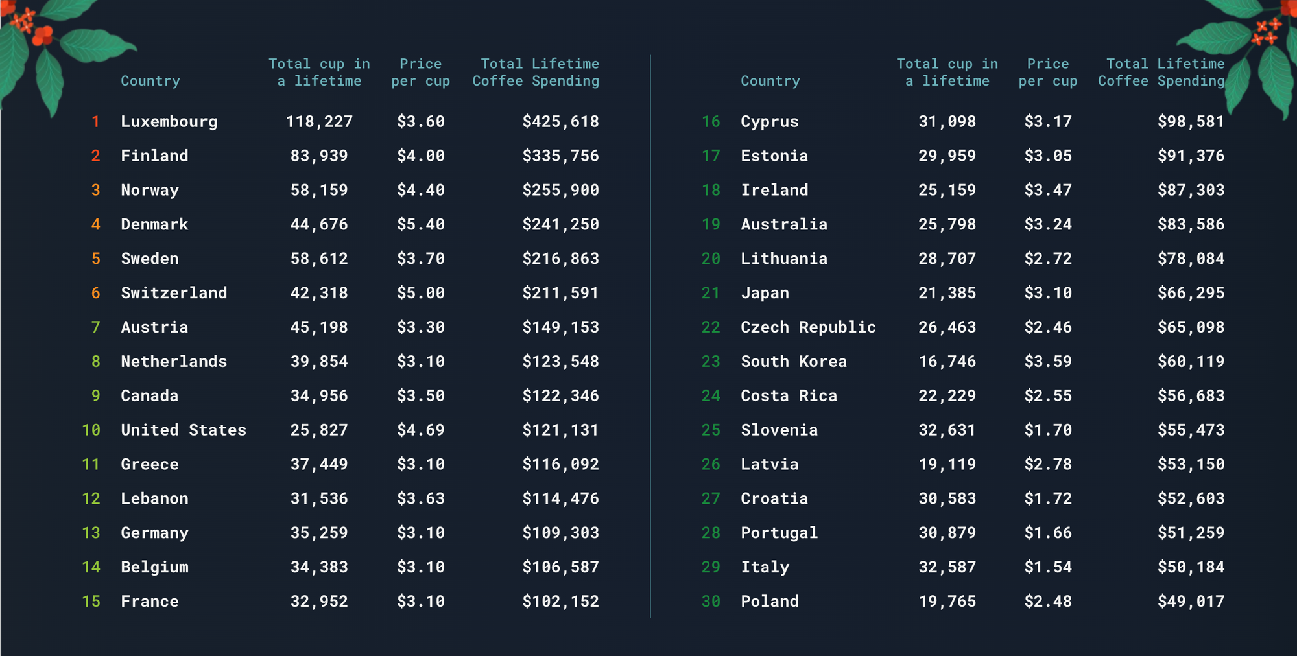Image resolution: width=1297 pixels, height=656 pixels.
Task: Click Denmark's $5.40 price per cup
Action: (x=420, y=225)
